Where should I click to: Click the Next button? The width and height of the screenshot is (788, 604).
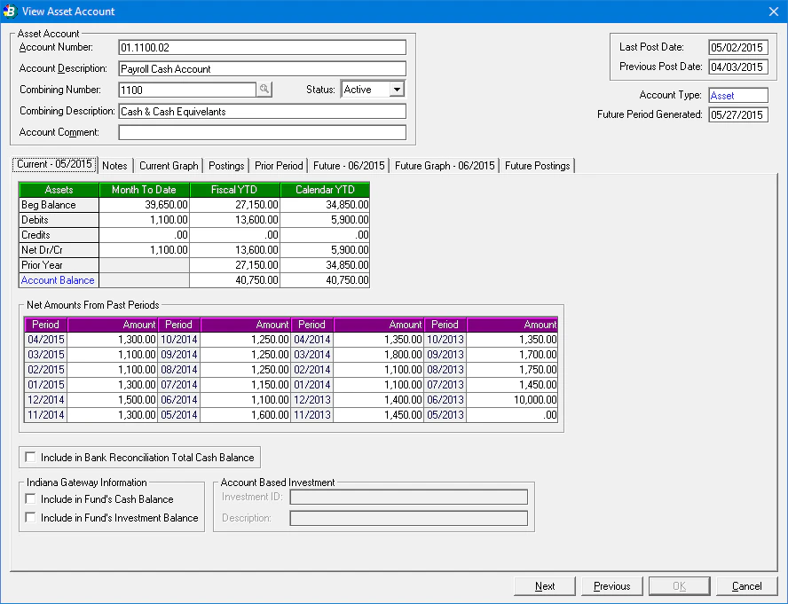coord(544,586)
